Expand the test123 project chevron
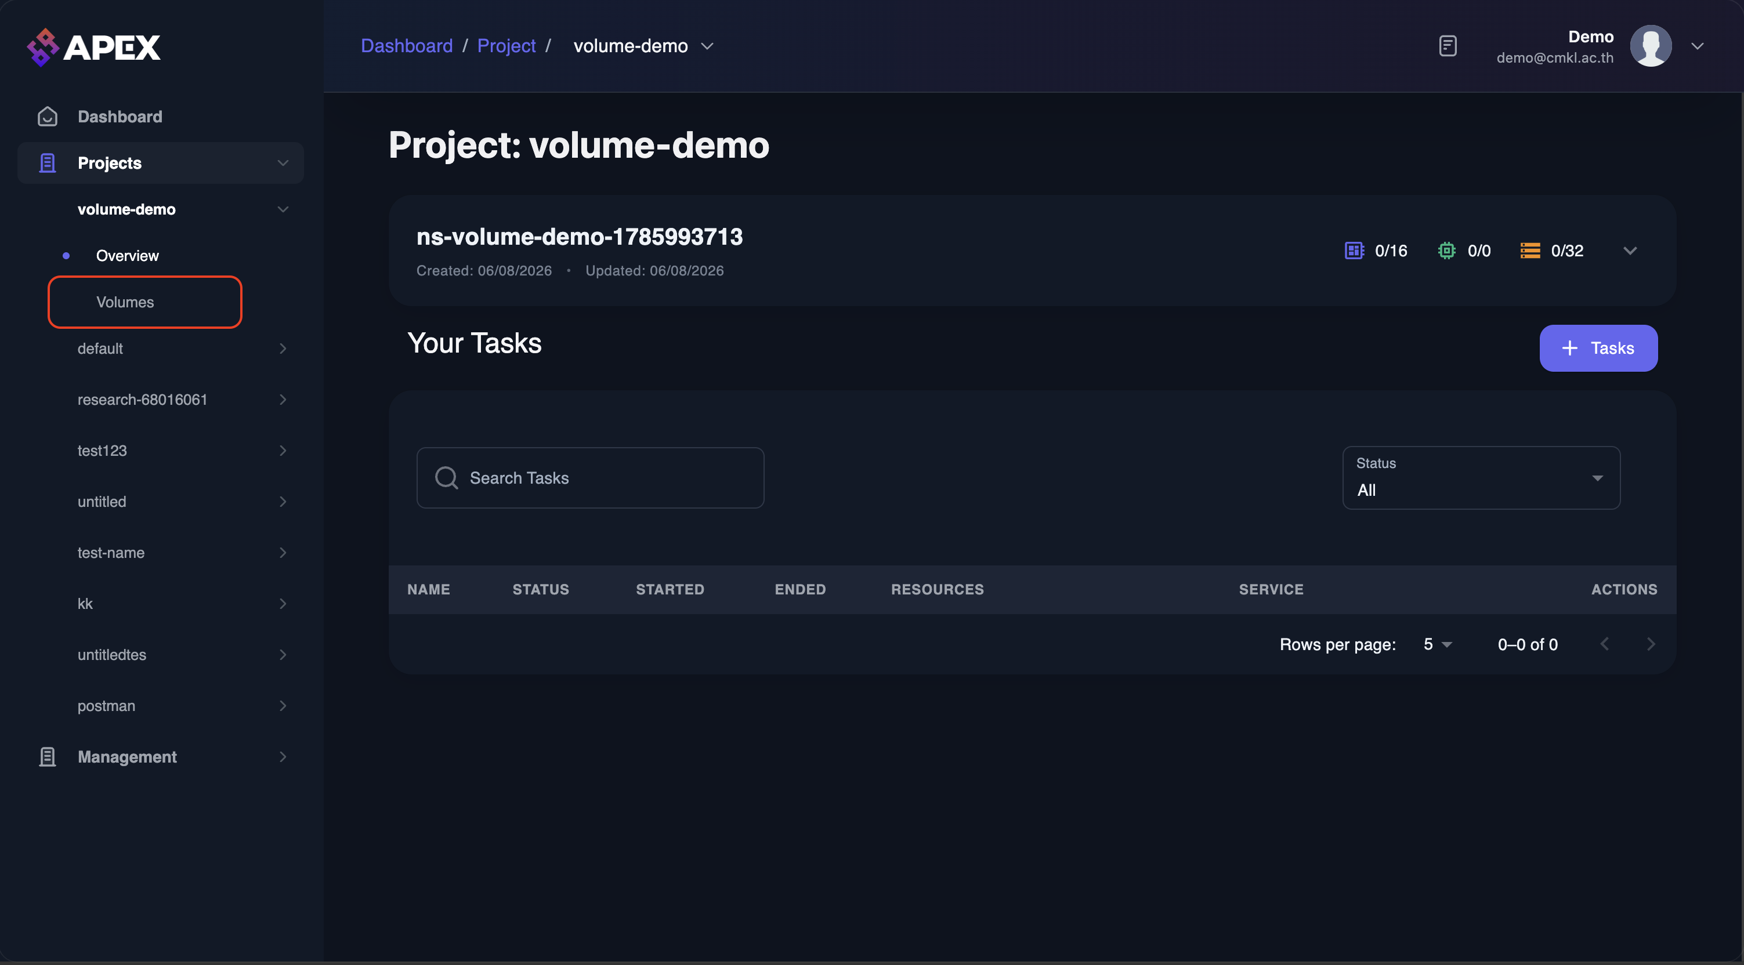The width and height of the screenshot is (1744, 965). pos(283,451)
